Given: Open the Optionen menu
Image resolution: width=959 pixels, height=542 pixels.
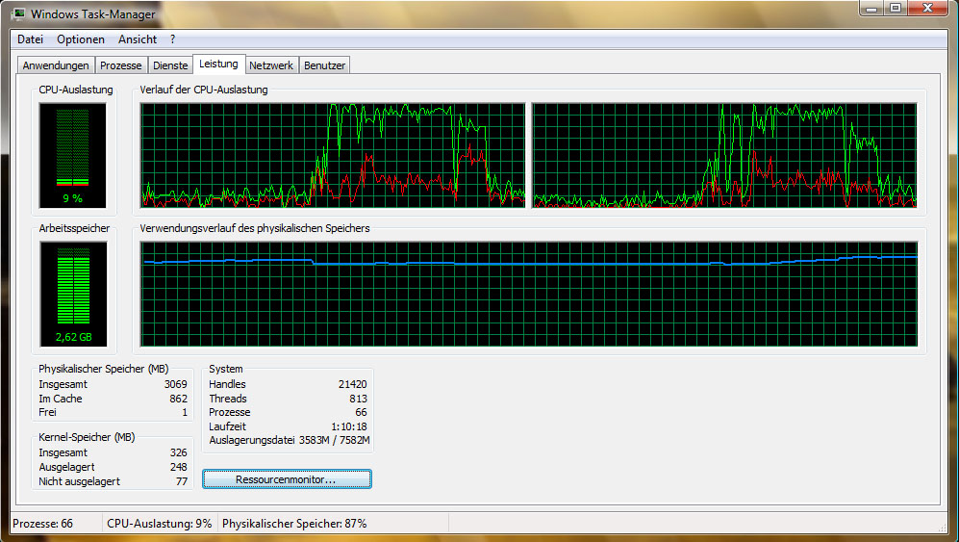Looking at the screenshot, I should [x=81, y=39].
